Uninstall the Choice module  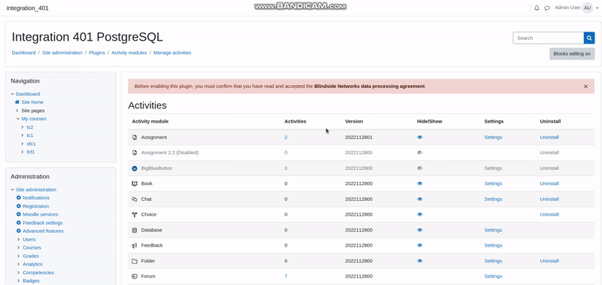click(x=549, y=214)
